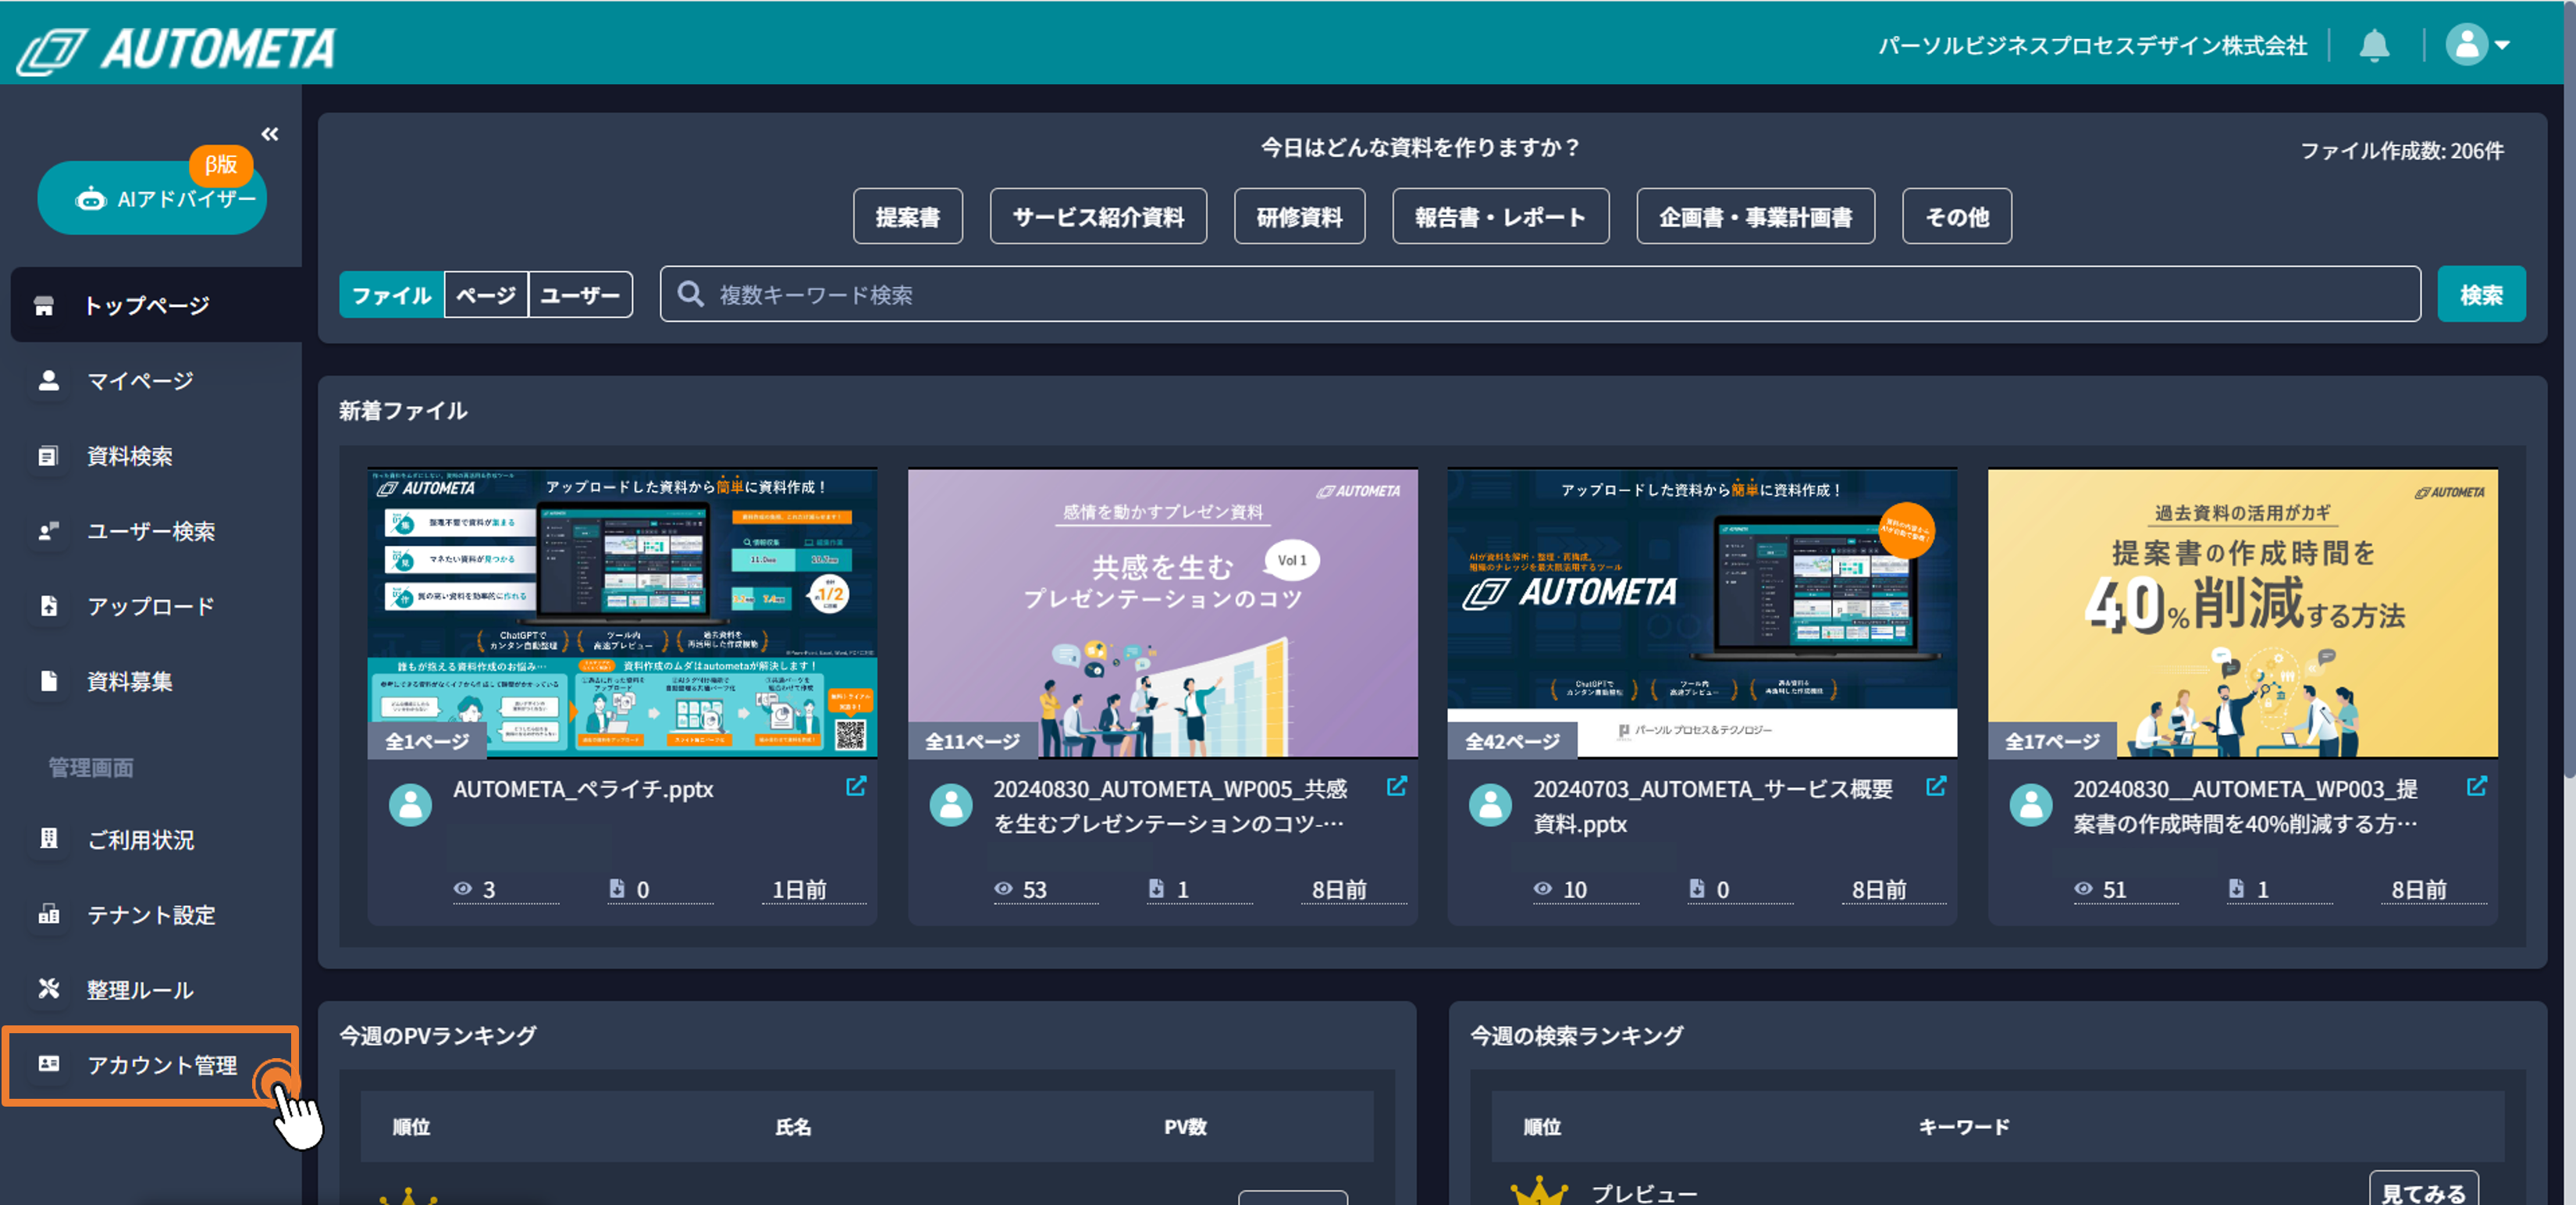This screenshot has height=1205, width=2576.
Task: Select the サービス紹介資料 category button
Action: pyautogui.click(x=1098, y=216)
